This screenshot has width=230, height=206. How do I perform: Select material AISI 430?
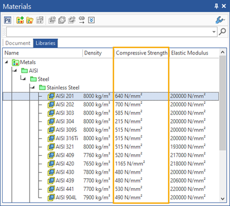pos(65,172)
